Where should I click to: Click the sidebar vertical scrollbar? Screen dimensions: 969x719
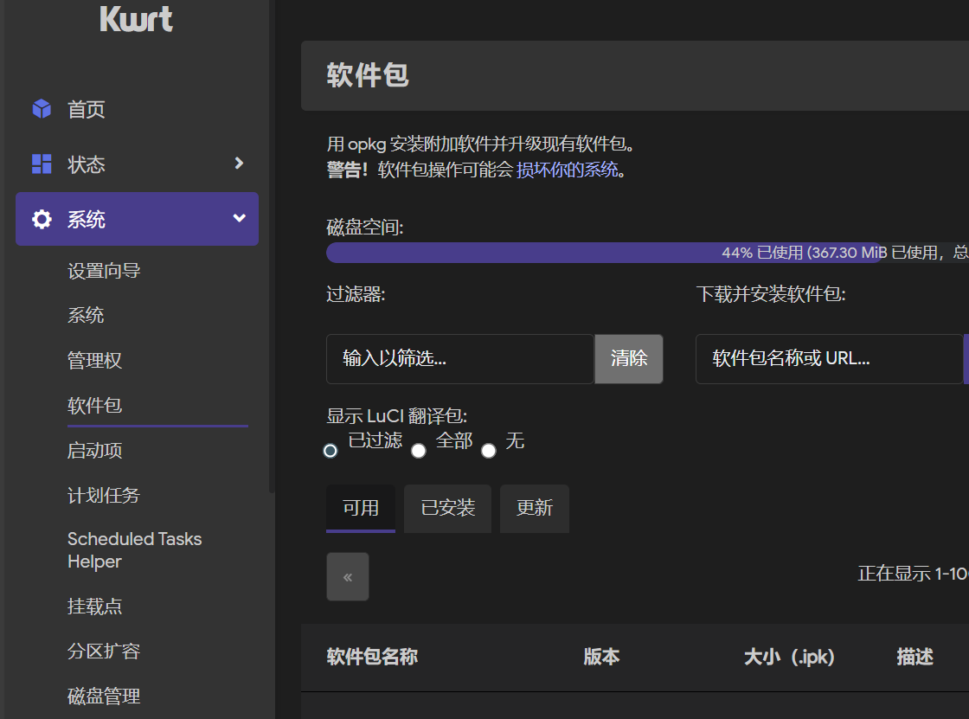pos(272,247)
